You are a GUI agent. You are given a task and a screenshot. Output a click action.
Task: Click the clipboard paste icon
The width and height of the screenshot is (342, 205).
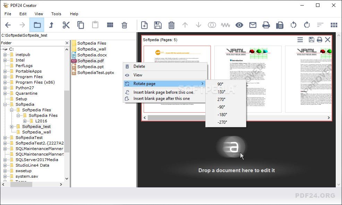pos(95,25)
